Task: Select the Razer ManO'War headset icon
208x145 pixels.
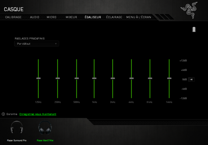Action: [45, 127]
